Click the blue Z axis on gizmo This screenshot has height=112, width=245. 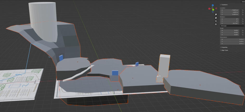pyautogui.click(x=213, y=5)
